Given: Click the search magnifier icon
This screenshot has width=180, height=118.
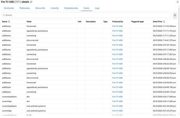Looking at the screenshot, I should coord(4,15).
